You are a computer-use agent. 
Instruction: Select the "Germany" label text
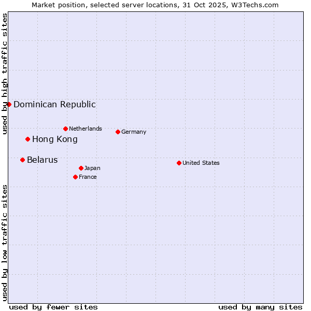click(134, 132)
